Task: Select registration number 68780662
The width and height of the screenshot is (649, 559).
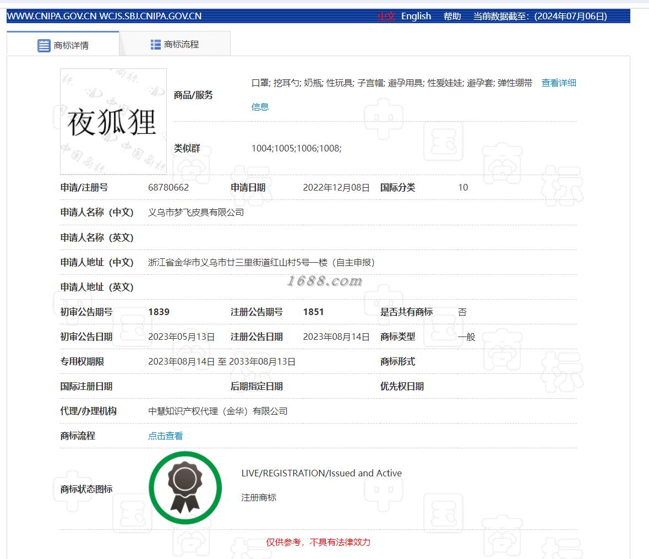Action: coord(168,187)
